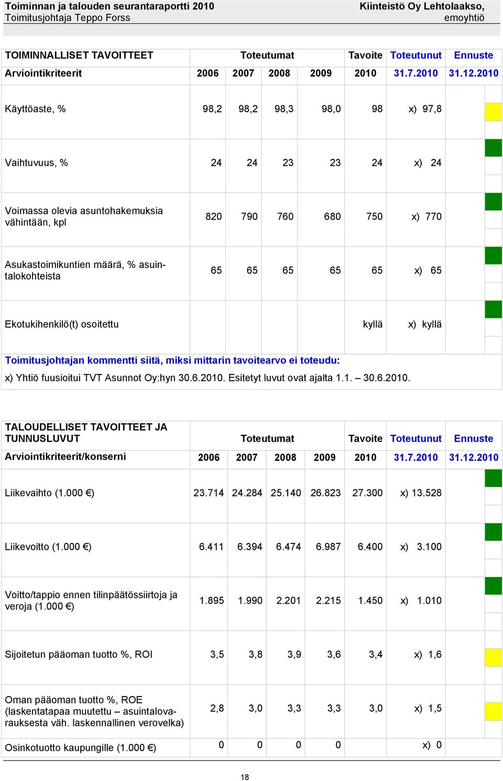Click the 'Ekotukihenkilö(t) osoitettu' row label
The width and height of the screenshot is (503, 781).
62,324
